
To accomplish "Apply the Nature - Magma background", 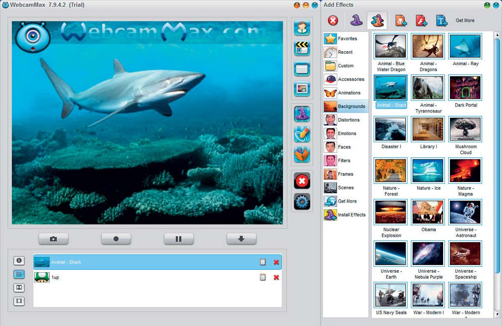I will tap(465, 171).
